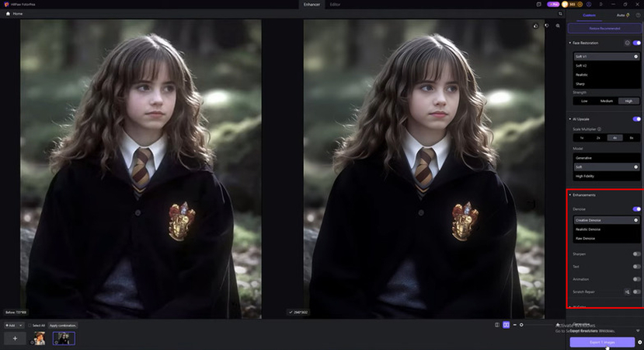Viewport: 644px width, 350px height.
Task: Choose the Realistic face model
Action: click(607, 75)
